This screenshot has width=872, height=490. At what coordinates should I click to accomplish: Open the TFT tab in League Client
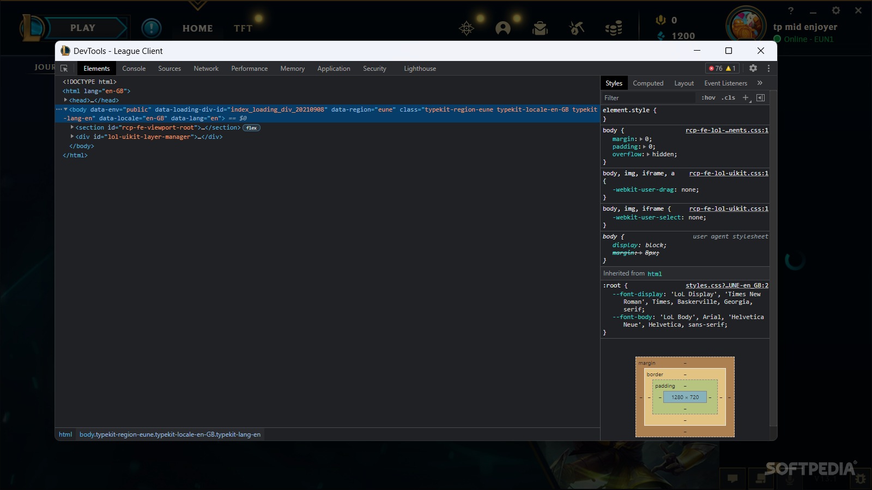[243, 28]
